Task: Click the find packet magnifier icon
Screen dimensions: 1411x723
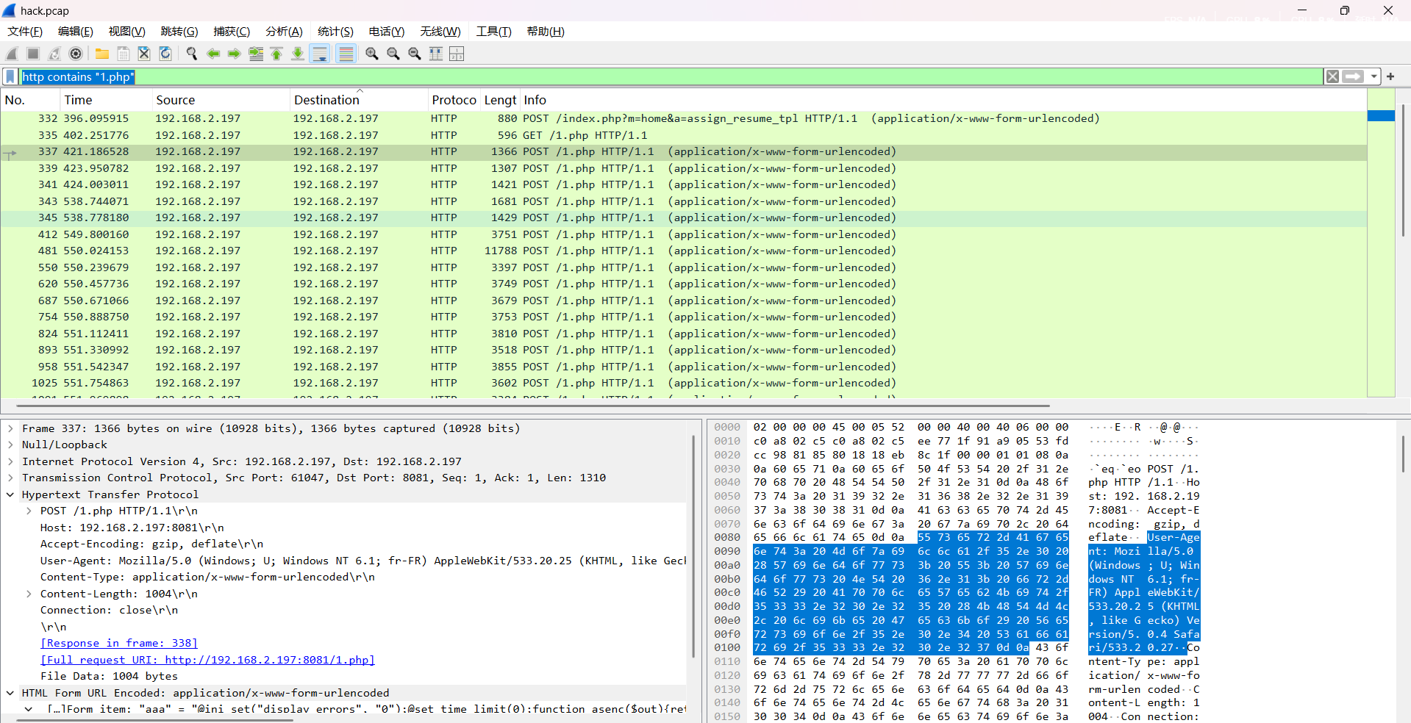Action: coord(192,54)
